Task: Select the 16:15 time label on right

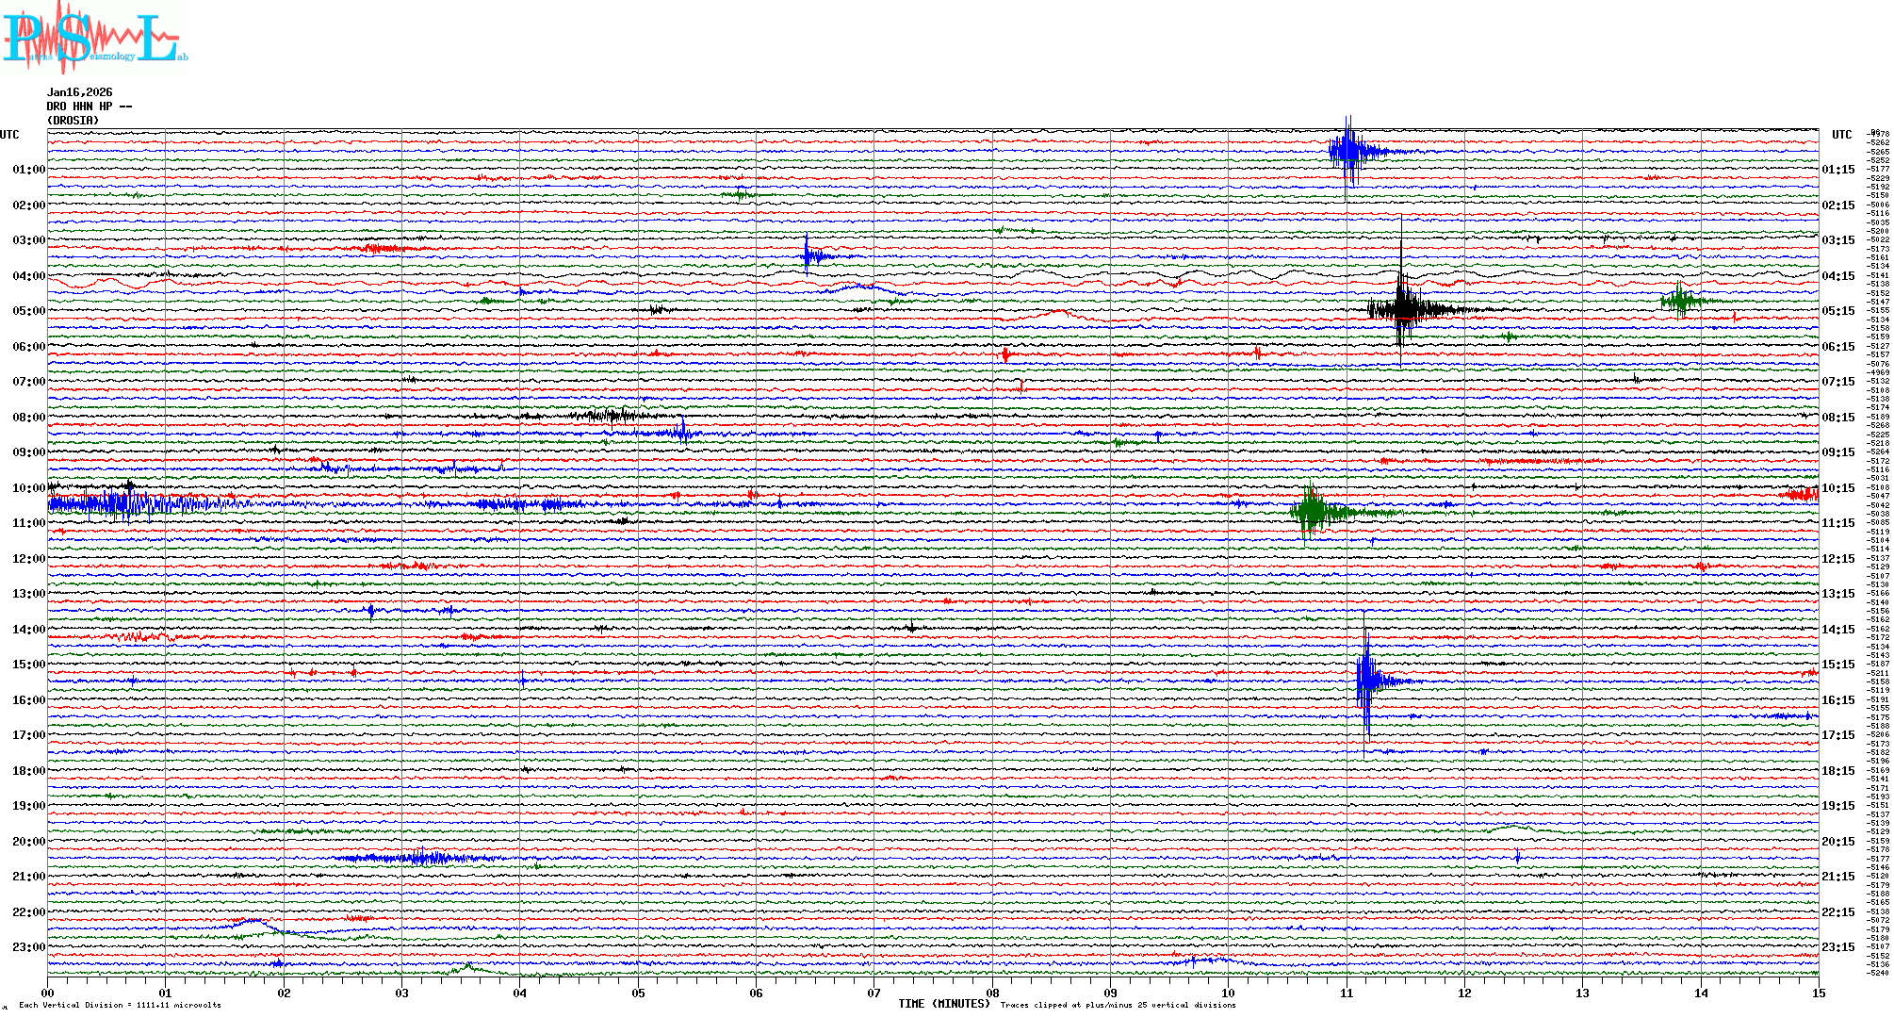Action: 1837,700
